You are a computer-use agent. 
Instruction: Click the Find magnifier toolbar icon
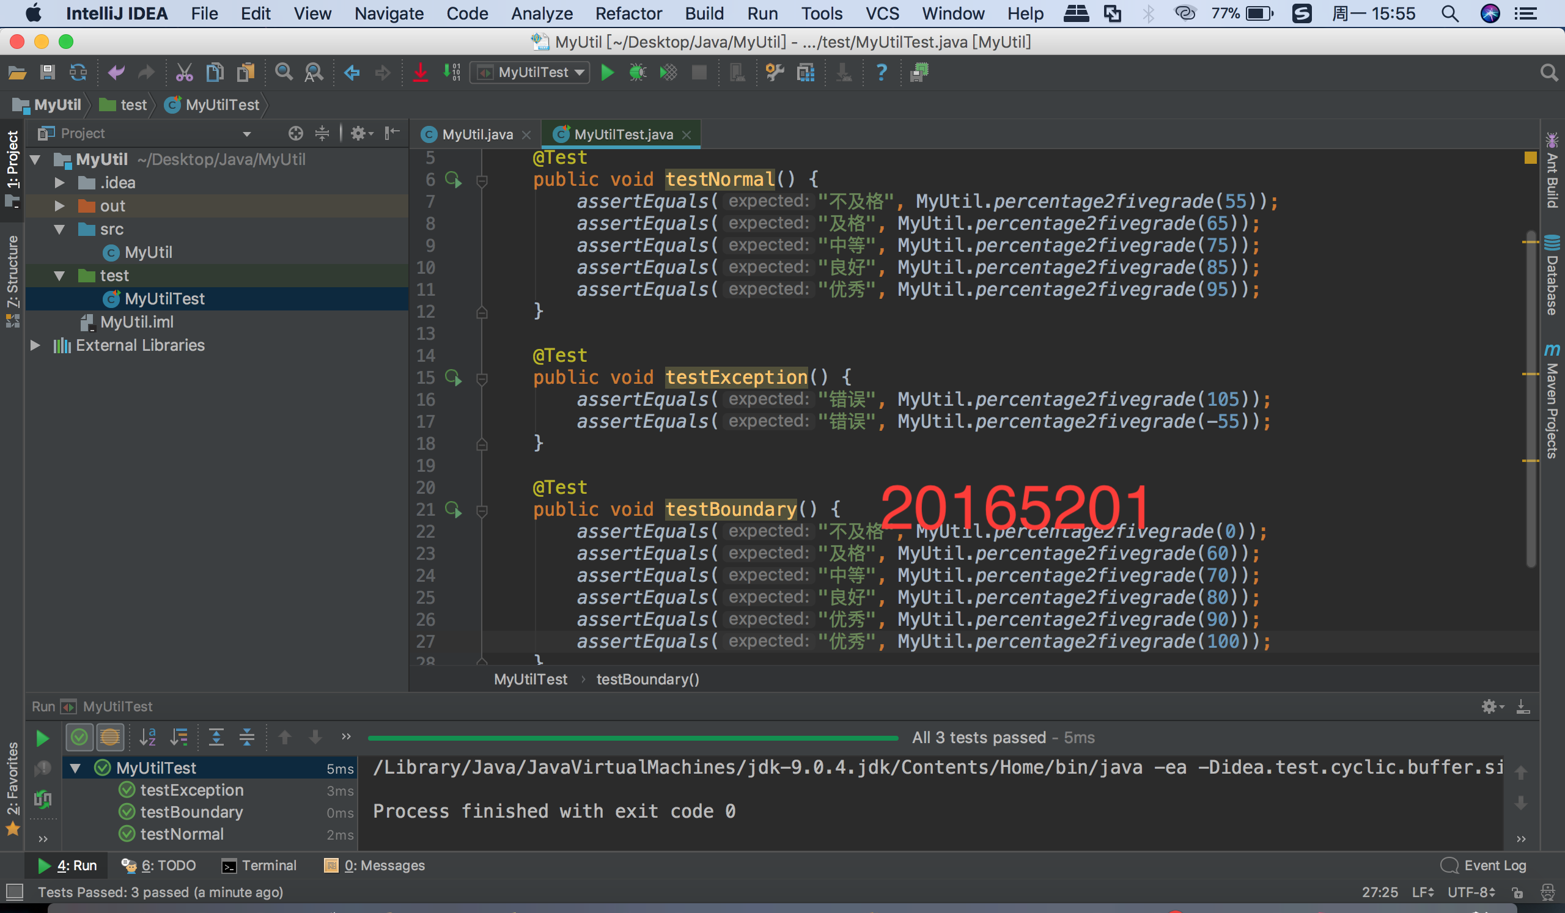284,73
